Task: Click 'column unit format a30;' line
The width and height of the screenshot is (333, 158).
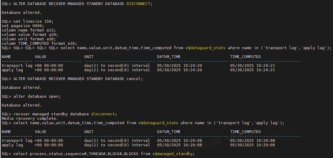Action: click(x=29, y=39)
